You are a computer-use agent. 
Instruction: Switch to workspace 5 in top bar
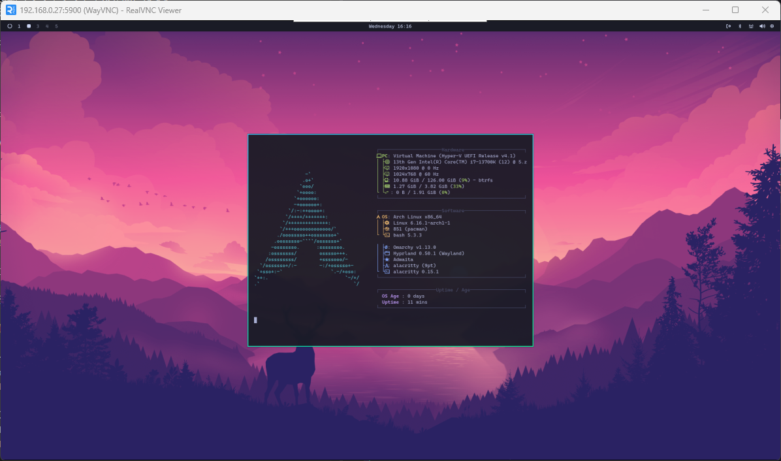[56, 26]
